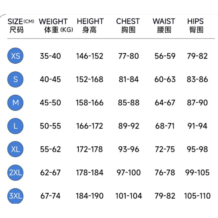Viewport: 218px width, 218px height.
Task: Click the 89-92 chest measurement
Action: point(129,126)
